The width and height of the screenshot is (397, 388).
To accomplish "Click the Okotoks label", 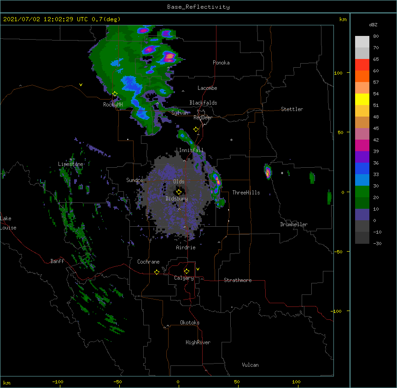I will point(190,323).
